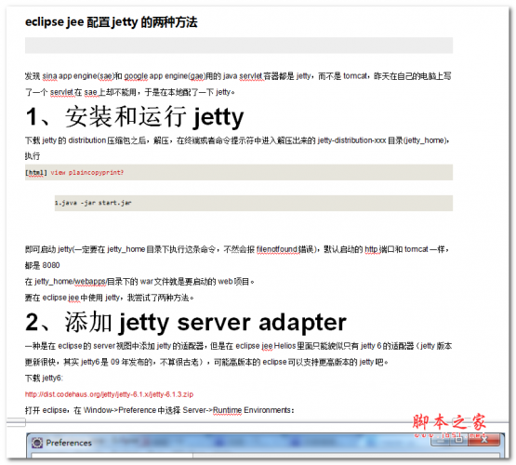Click the '都是 8080' line
The height and width of the screenshot is (465, 516).
(x=43, y=265)
